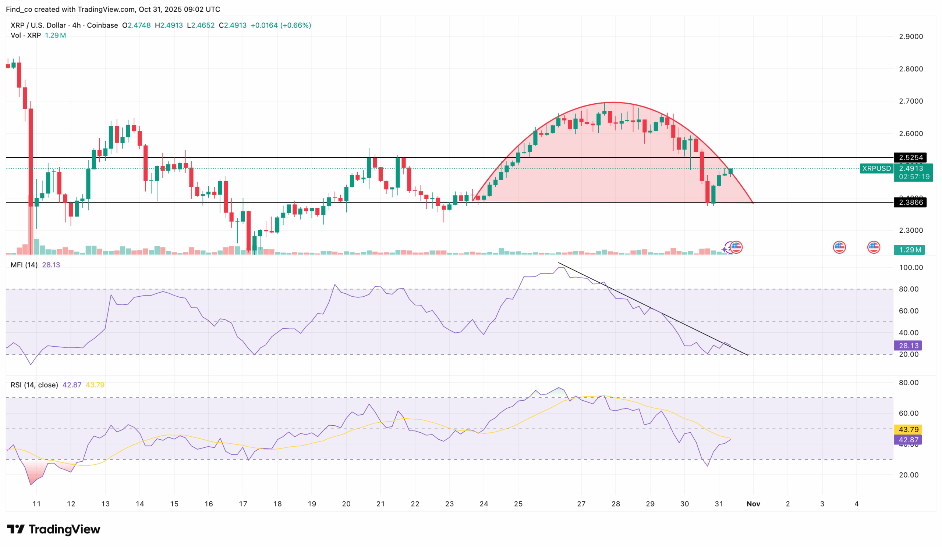Select the Nov label on the time axis
The image size is (942, 547).
tap(754, 504)
